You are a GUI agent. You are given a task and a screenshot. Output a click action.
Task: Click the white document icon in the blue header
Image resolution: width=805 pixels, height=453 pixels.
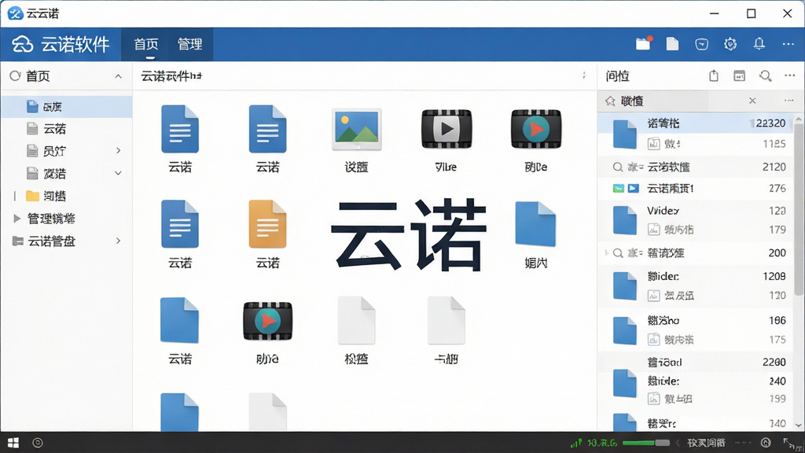pos(672,44)
